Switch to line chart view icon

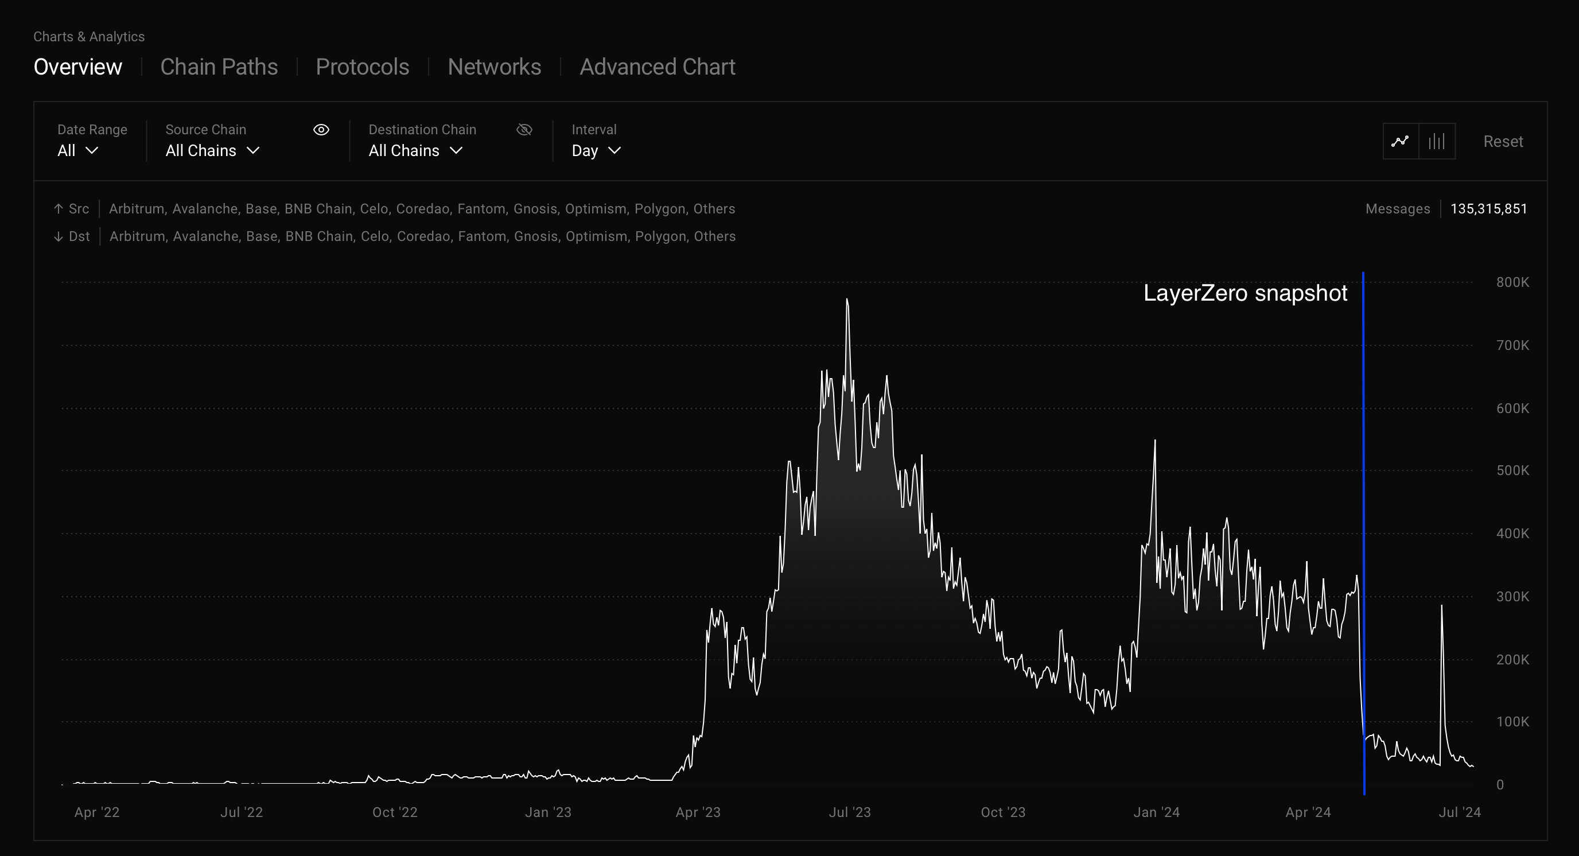coord(1400,142)
